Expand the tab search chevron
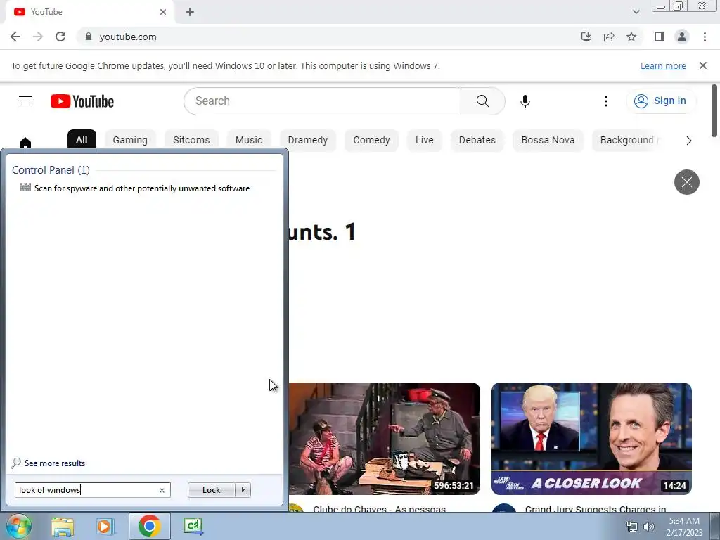This screenshot has width=720, height=540. (636, 12)
